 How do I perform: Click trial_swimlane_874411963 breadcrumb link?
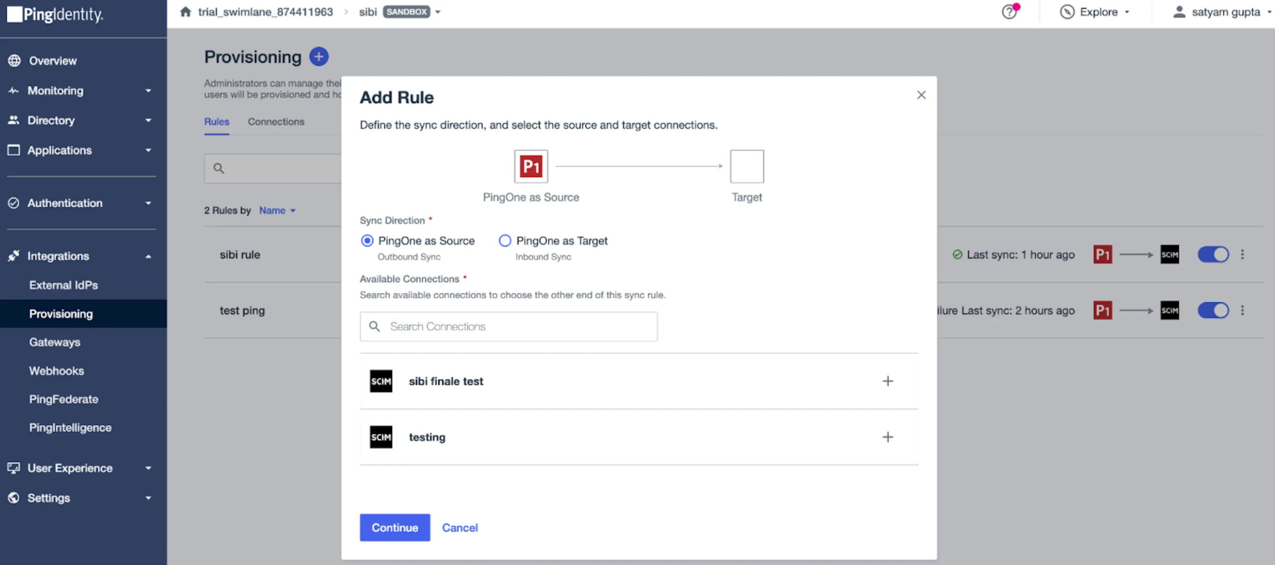pyautogui.click(x=265, y=11)
